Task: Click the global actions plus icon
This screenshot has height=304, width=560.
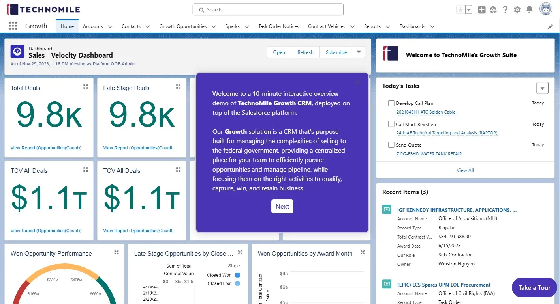Action: (x=481, y=10)
